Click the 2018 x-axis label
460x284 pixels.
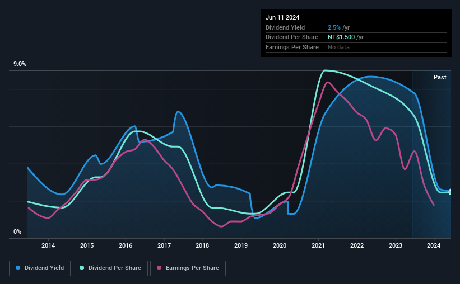pos(202,245)
